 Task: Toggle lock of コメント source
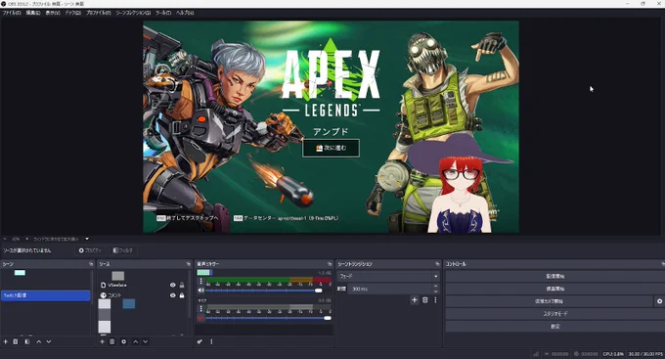[x=182, y=295]
